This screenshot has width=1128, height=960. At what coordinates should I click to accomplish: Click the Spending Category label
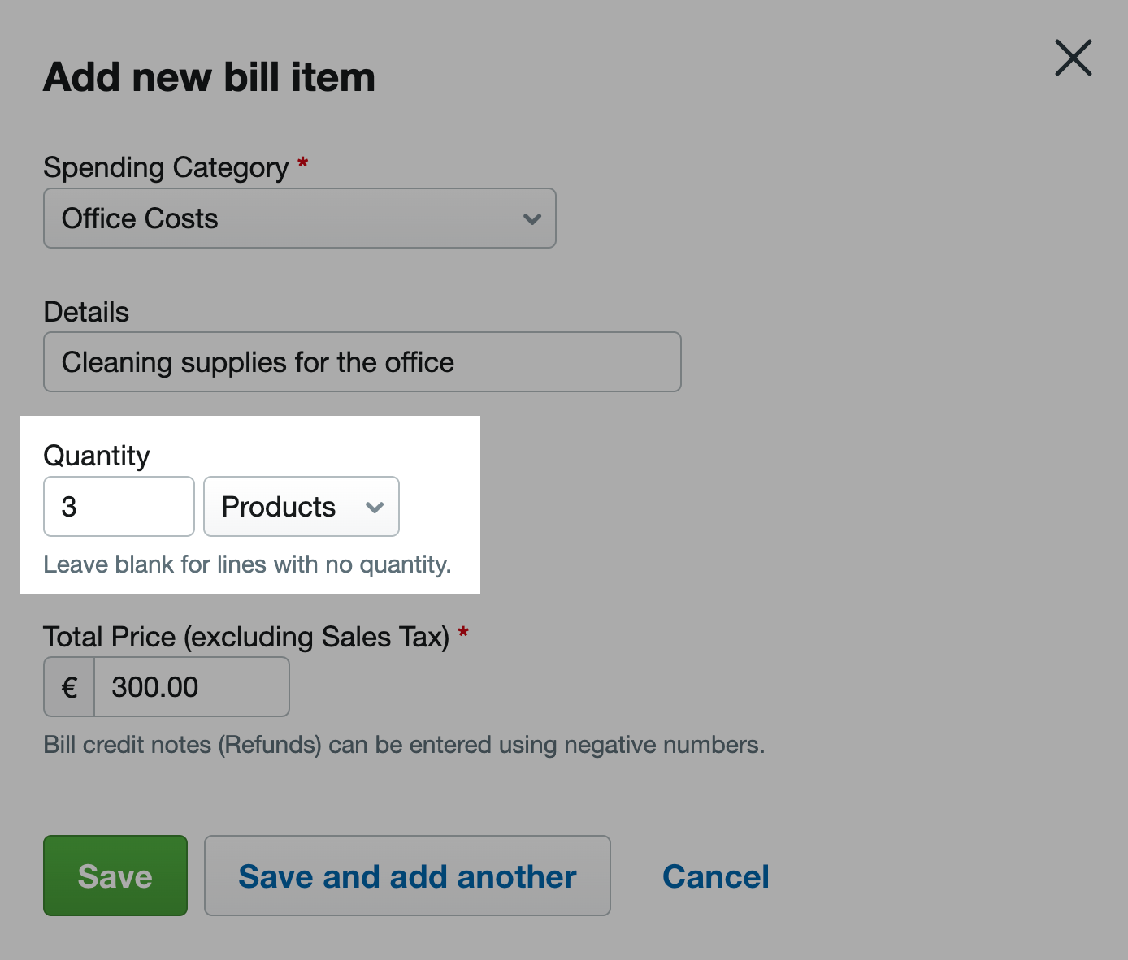click(166, 167)
